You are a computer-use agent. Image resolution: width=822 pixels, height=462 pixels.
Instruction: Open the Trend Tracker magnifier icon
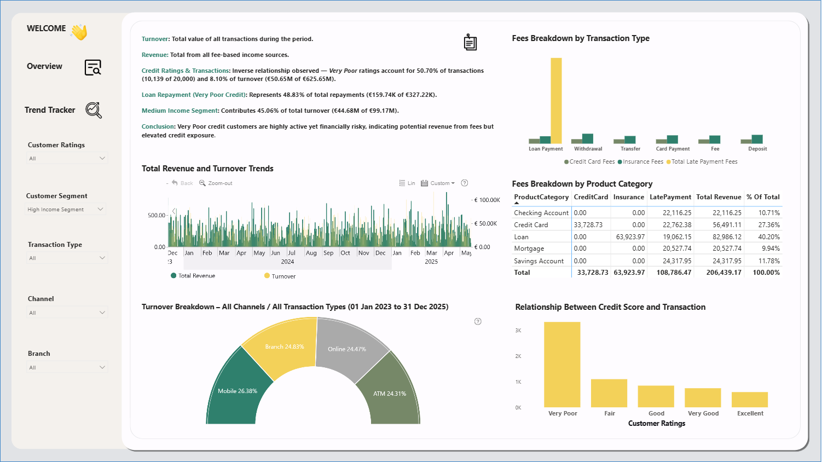click(x=94, y=110)
